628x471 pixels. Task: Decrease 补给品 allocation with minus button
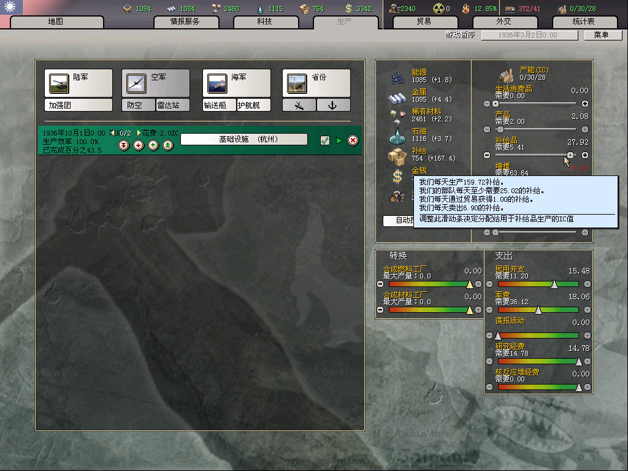tap(486, 155)
